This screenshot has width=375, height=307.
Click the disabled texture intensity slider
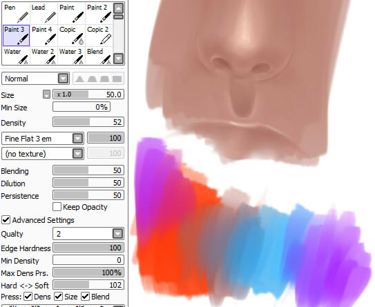(x=106, y=153)
